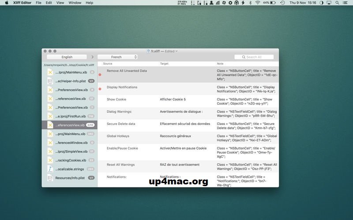
Task: Open the View menu
Action: click(x=60, y=3)
